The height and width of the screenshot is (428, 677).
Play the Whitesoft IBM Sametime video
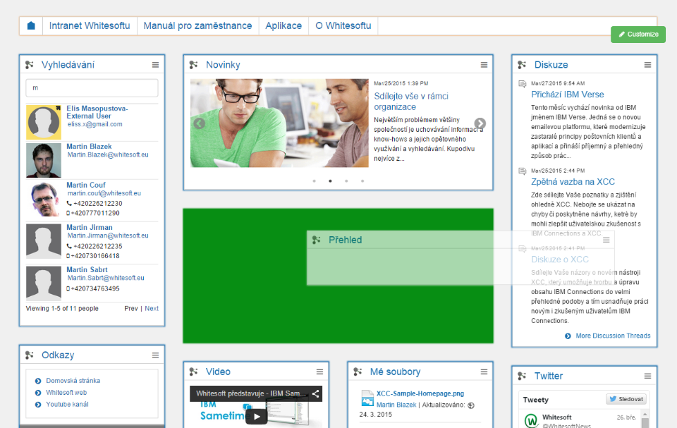pyautogui.click(x=256, y=417)
